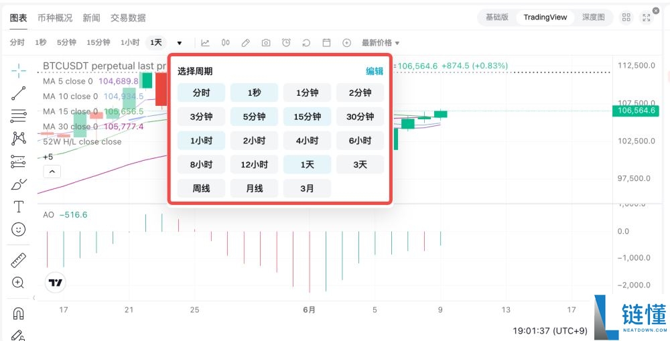Take a chart snapshot with camera icon
670x341 pixels.
(266, 43)
